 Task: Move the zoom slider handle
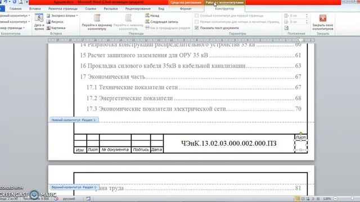click(x=353, y=199)
